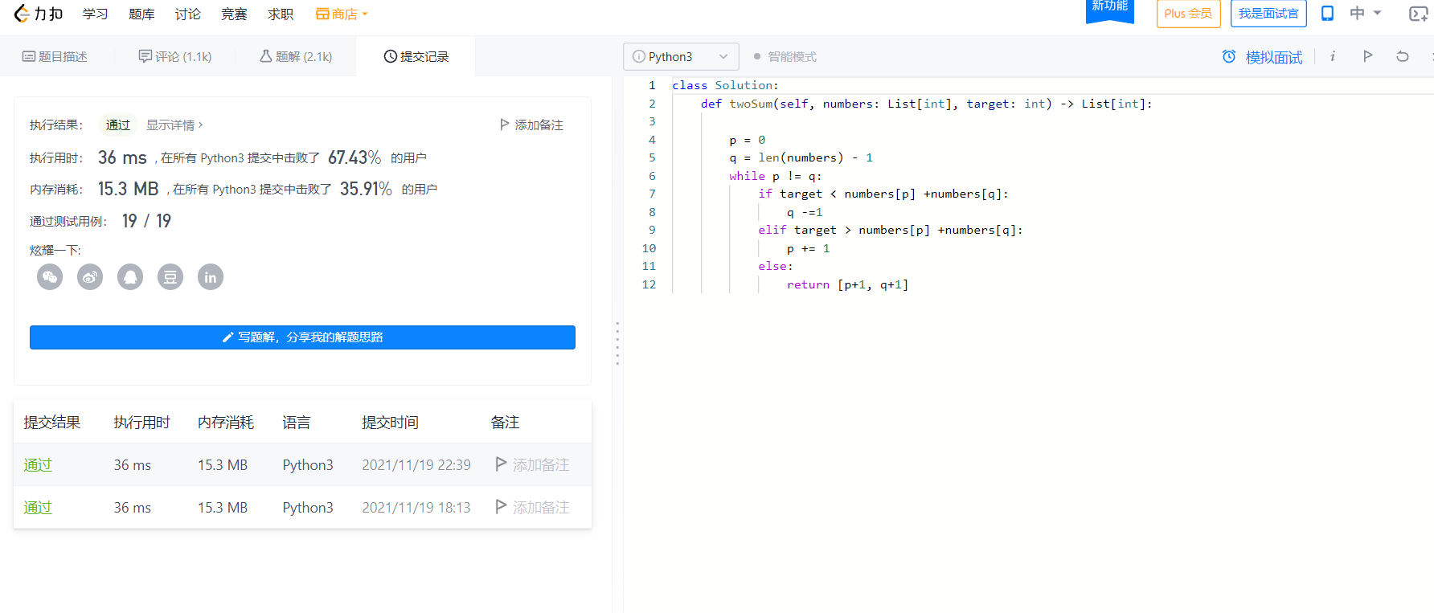The height and width of the screenshot is (613, 1434).
Task: Switch to the 评论 (1.1k) tab
Action: pos(175,56)
